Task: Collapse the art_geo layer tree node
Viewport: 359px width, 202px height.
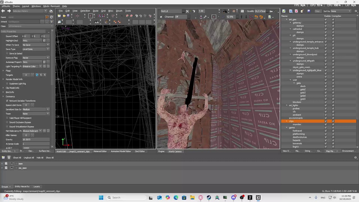Action: coord(287,20)
